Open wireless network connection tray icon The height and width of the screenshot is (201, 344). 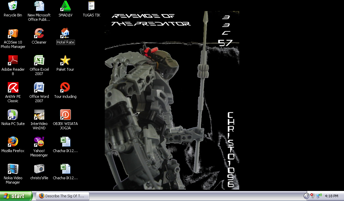coord(319,196)
